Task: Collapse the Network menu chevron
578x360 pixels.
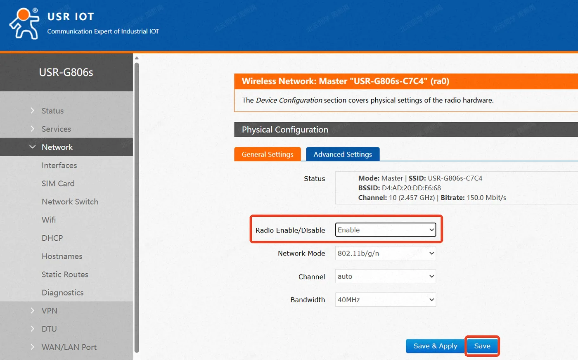Action: tap(33, 147)
